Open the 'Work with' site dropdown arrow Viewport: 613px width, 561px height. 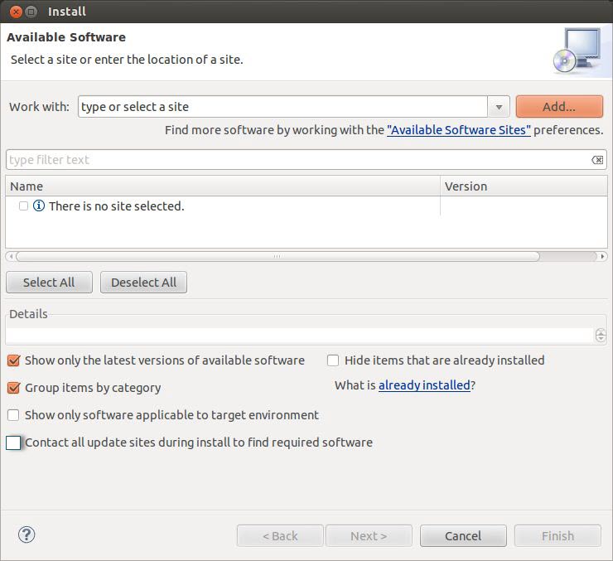click(x=499, y=107)
